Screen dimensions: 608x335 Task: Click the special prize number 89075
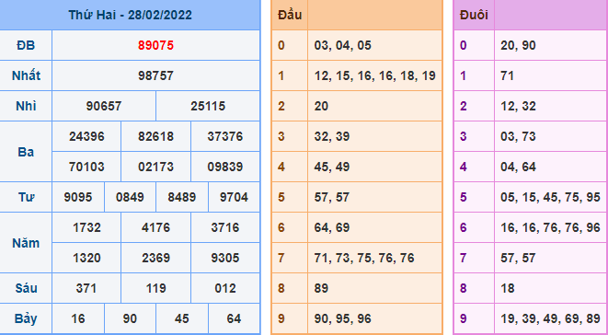(155, 45)
